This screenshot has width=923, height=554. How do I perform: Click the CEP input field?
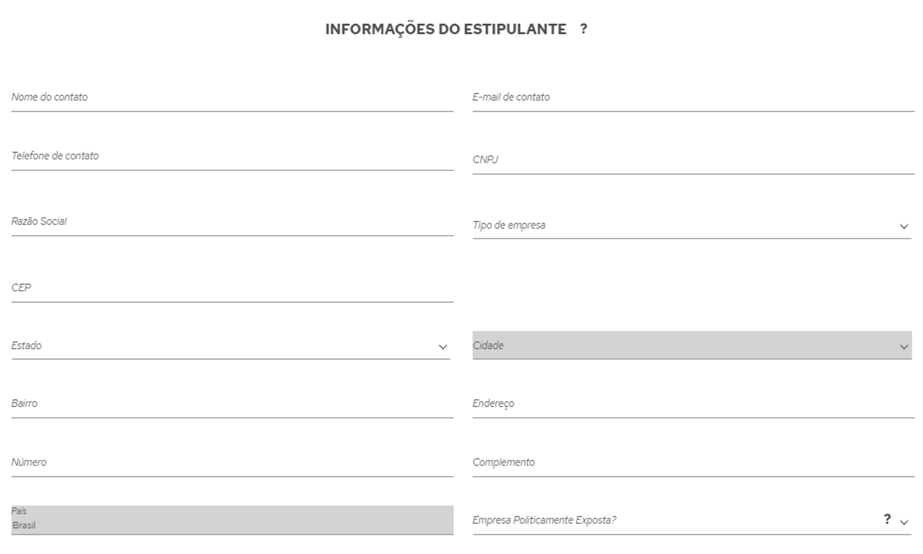pyautogui.click(x=232, y=288)
